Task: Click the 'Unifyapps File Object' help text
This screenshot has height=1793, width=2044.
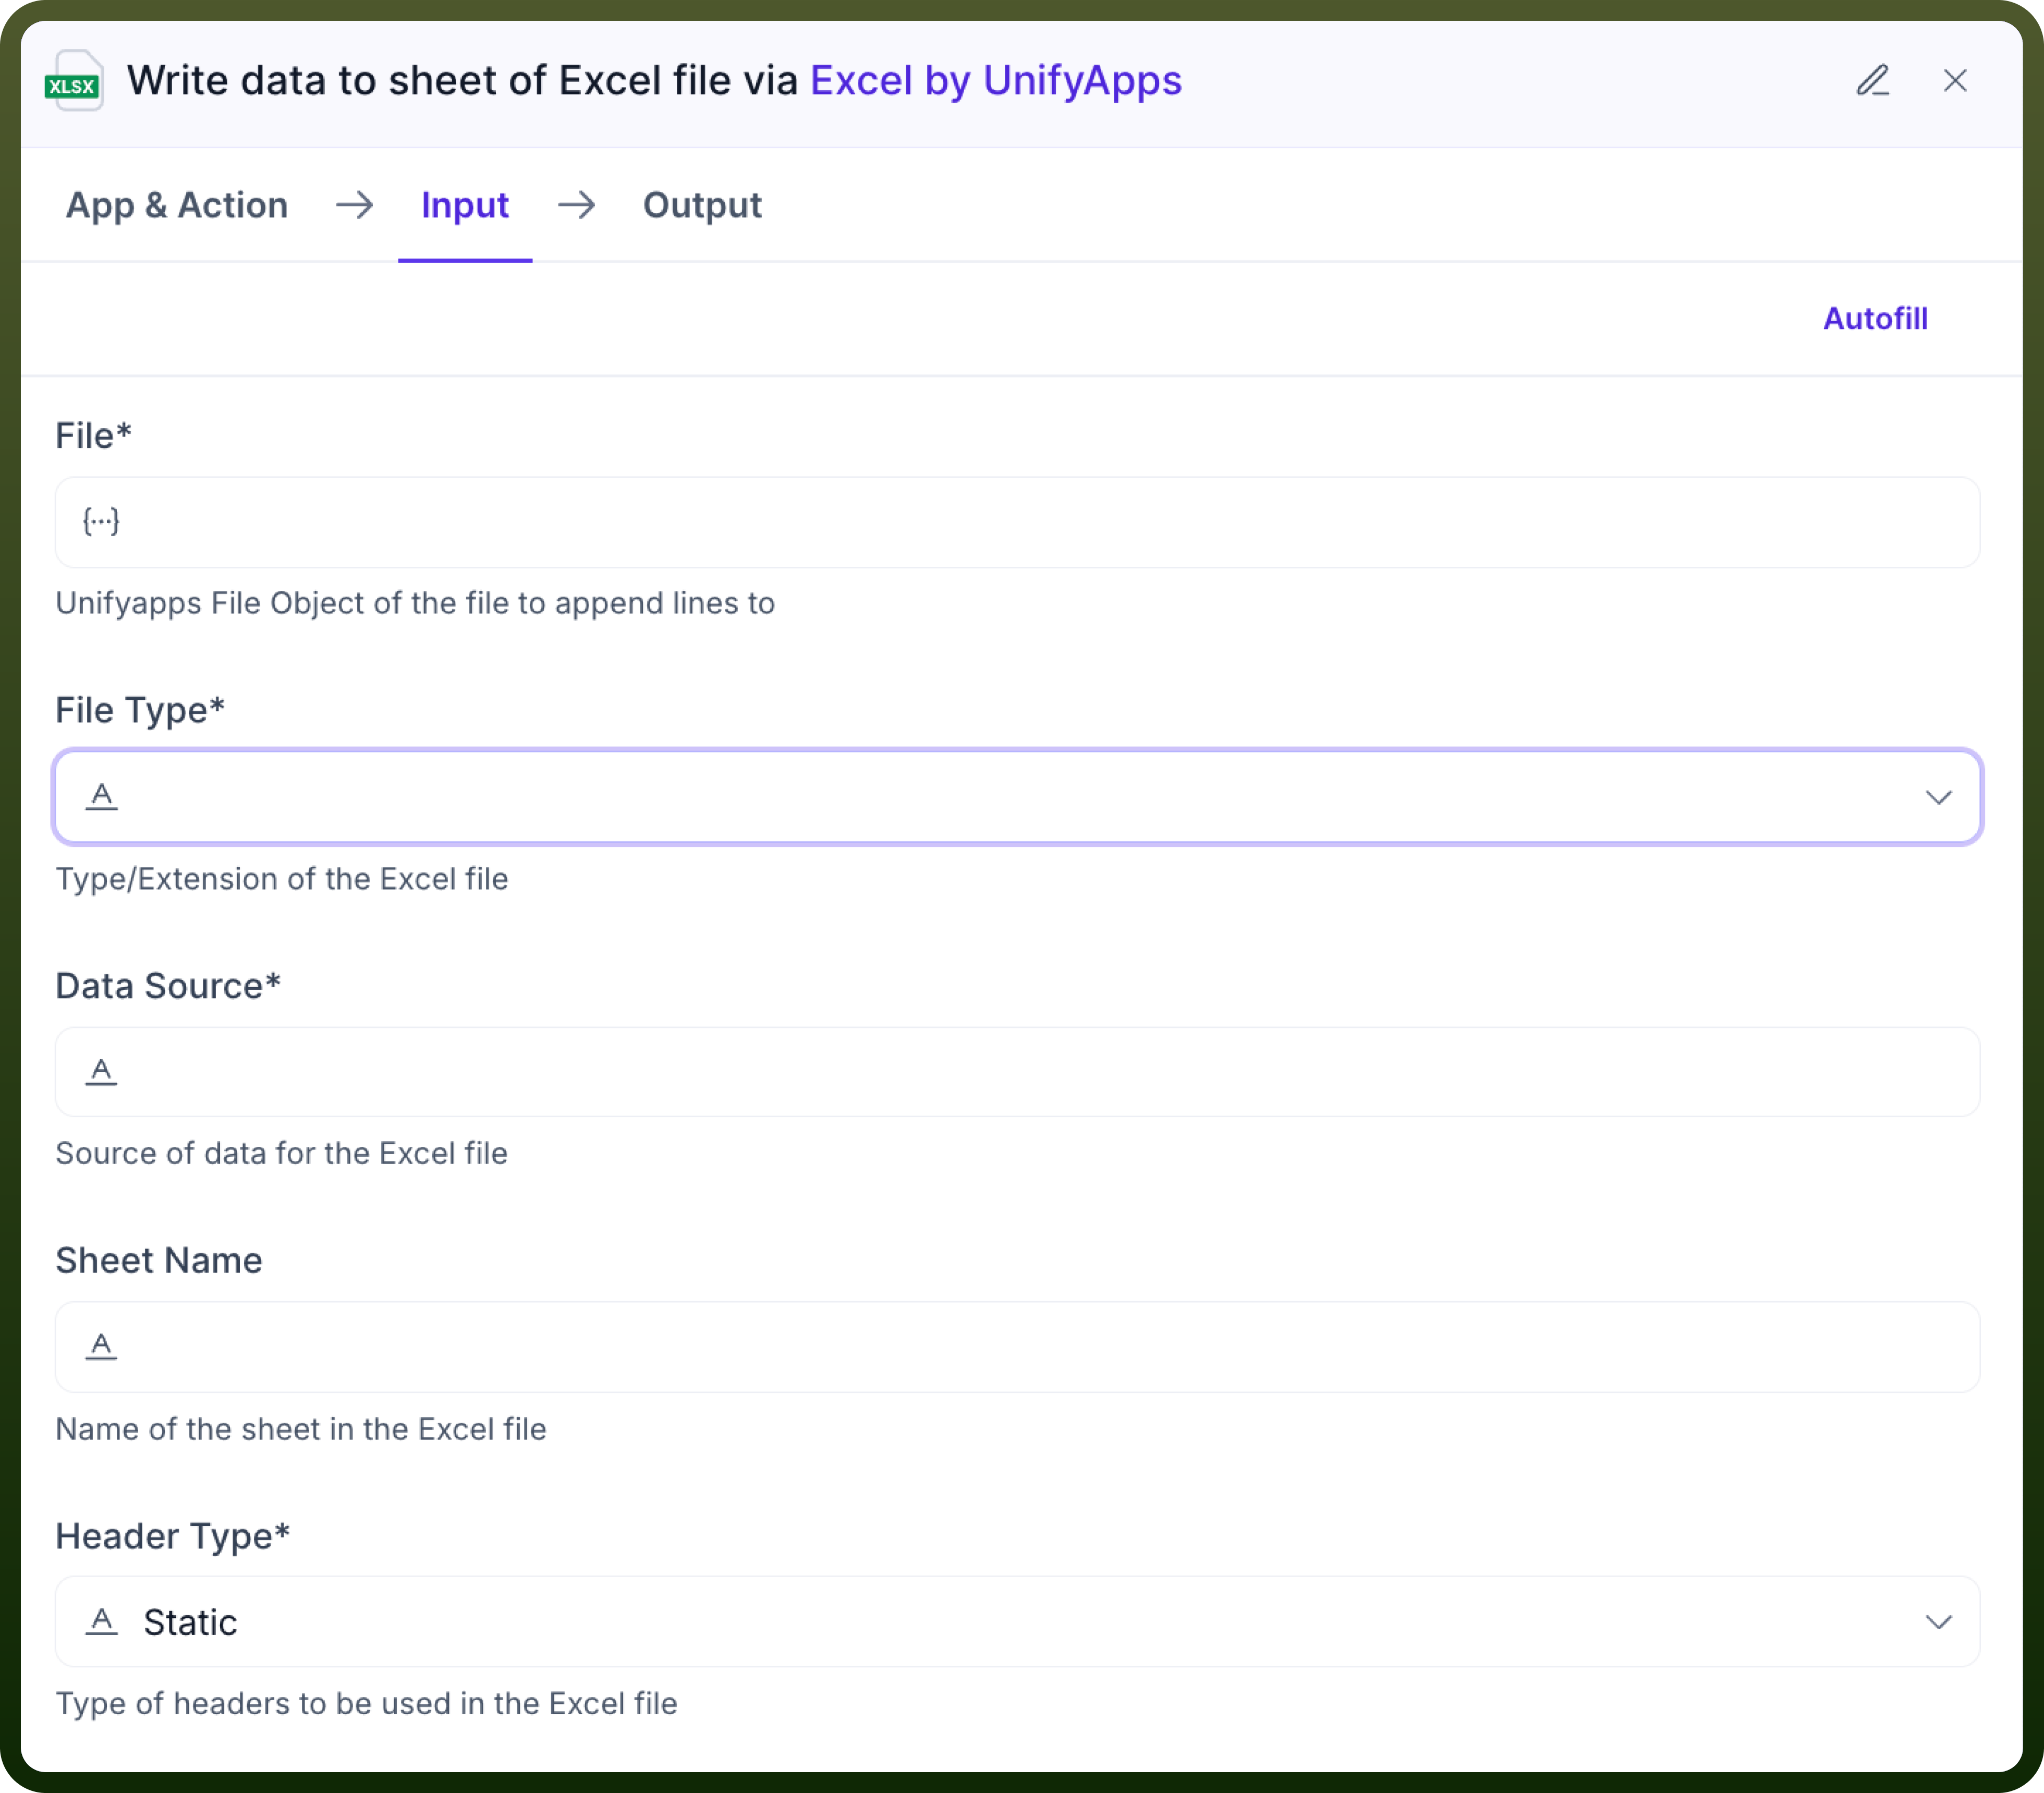Action: pyautogui.click(x=415, y=603)
